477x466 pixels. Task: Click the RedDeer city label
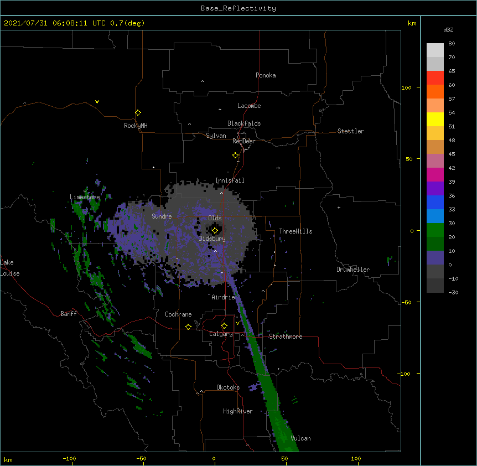[x=243, y=141]
